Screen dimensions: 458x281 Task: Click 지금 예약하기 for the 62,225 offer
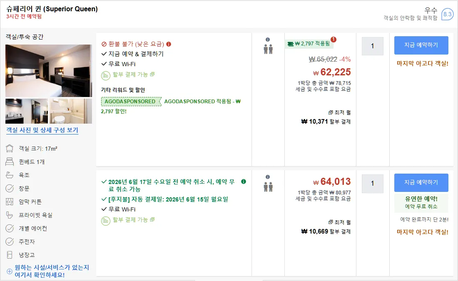421,45
